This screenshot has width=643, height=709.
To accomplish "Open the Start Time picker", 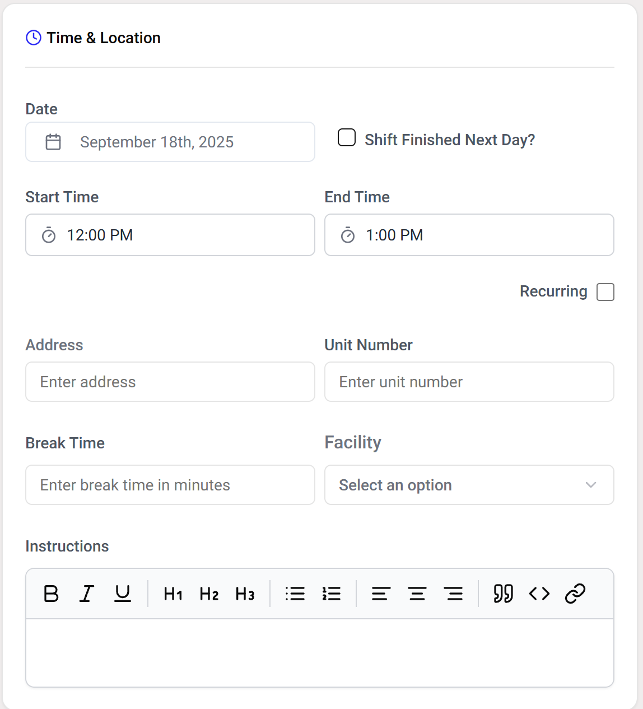I will coord(170,235).
